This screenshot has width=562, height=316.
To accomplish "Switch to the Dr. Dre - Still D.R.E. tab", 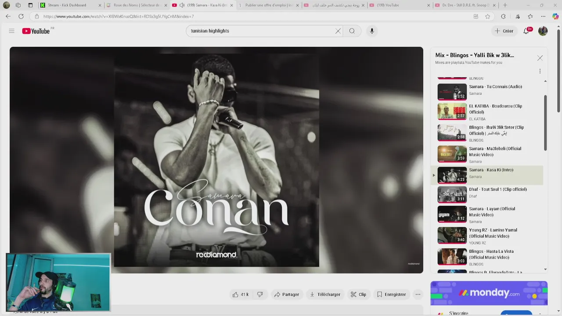I will point(465,5).
